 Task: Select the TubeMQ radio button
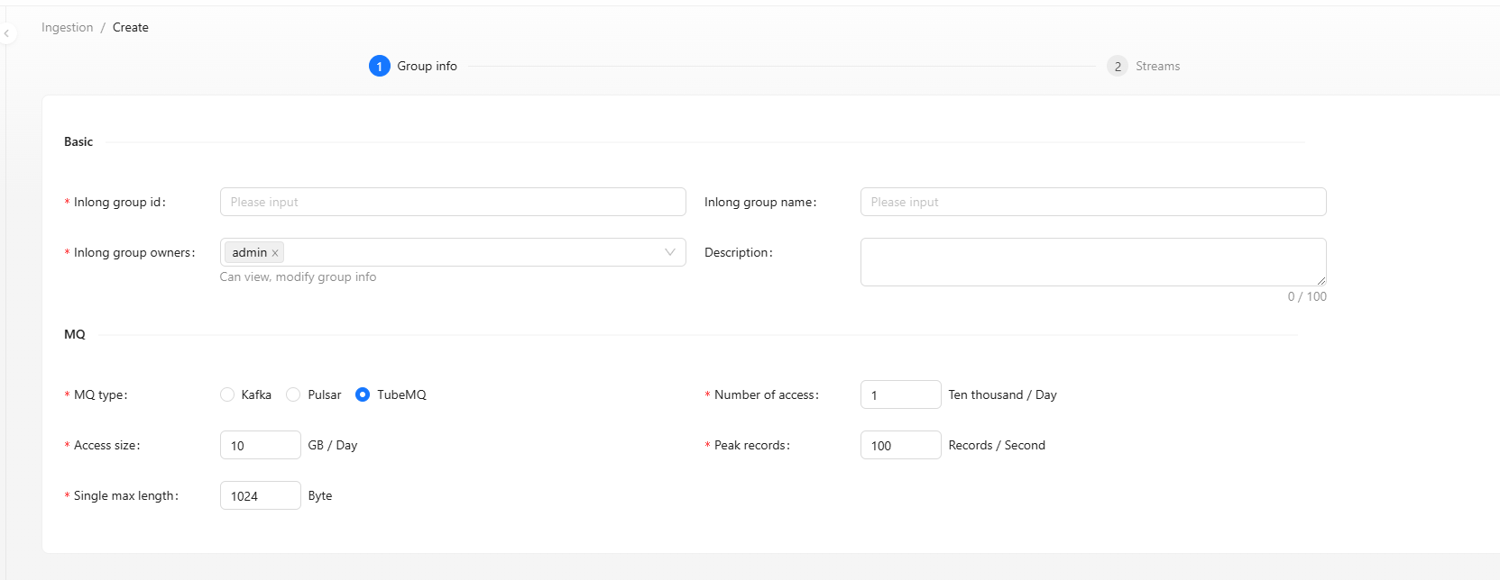(x=363, y=394)
